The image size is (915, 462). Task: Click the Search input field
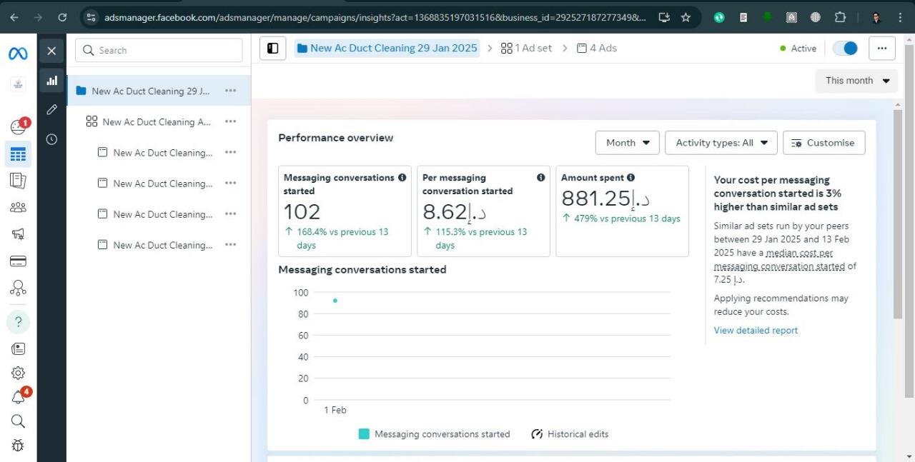point(159,50)
